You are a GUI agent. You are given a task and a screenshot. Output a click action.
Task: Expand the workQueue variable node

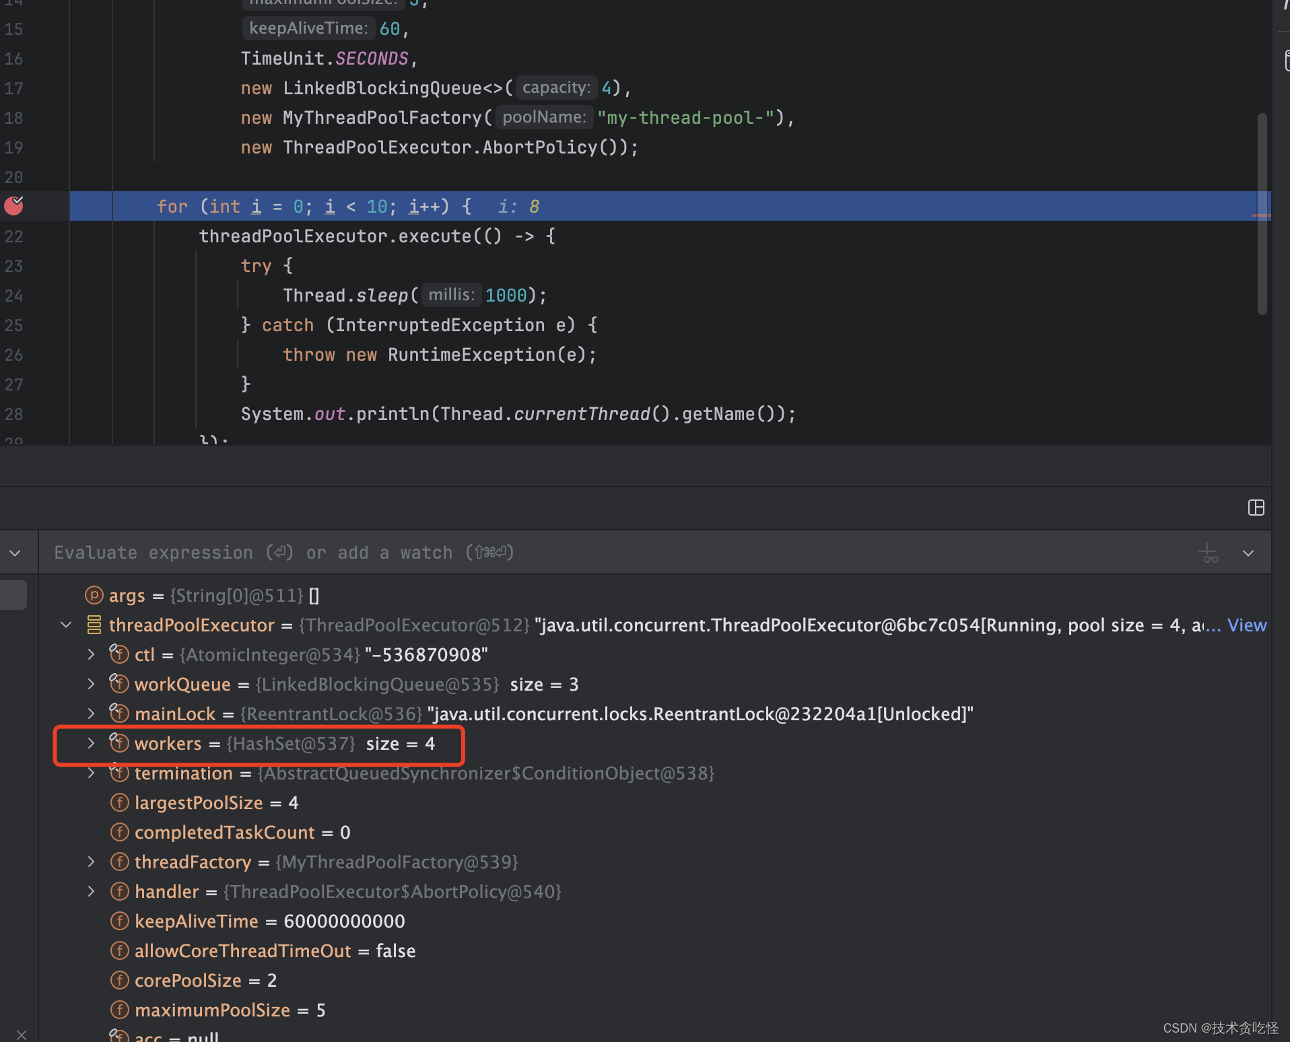coord(91,684)
